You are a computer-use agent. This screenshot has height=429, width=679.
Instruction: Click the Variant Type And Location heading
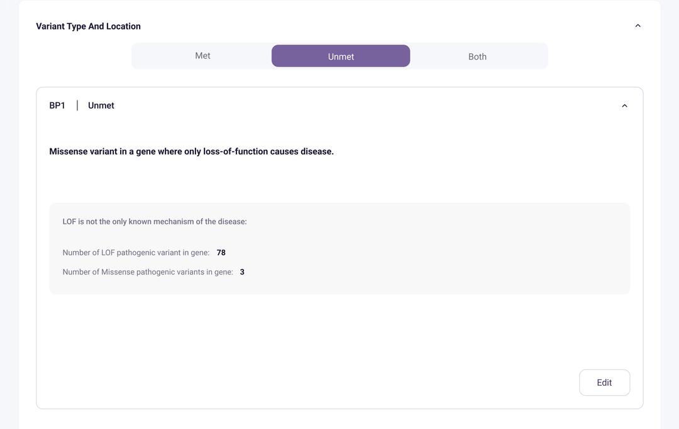click(89, 26)
